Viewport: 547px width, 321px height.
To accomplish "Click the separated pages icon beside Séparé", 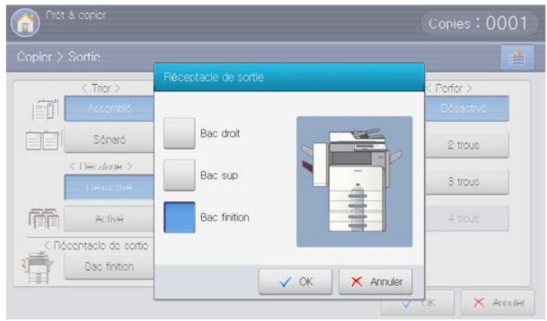I will point(44,140).
